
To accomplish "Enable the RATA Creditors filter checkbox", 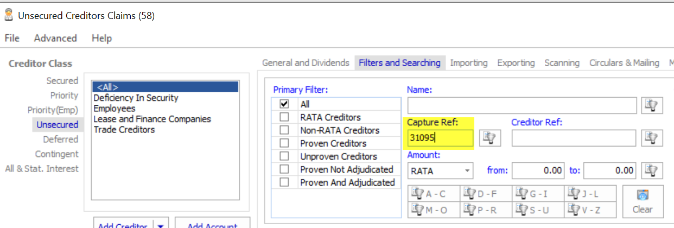I will point(284,117).
